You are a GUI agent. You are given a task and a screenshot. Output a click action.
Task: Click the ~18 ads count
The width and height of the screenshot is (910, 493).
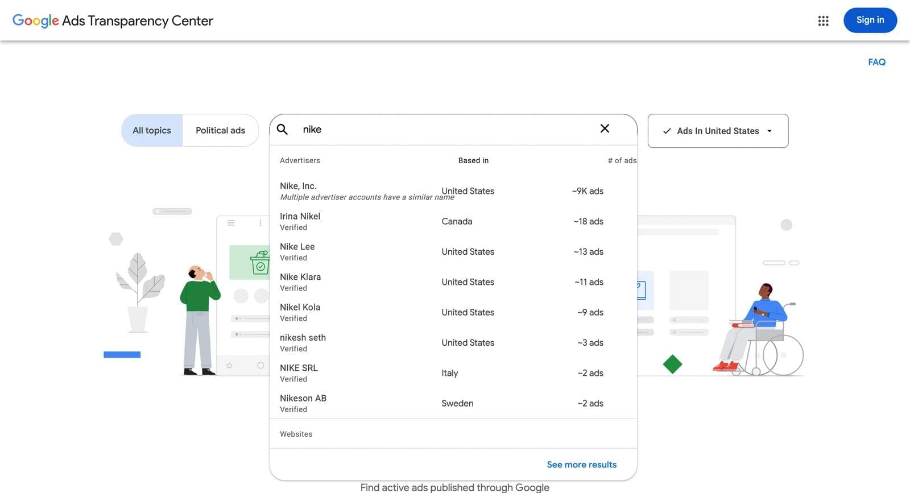pyautogui.click(x=589, y=221)
